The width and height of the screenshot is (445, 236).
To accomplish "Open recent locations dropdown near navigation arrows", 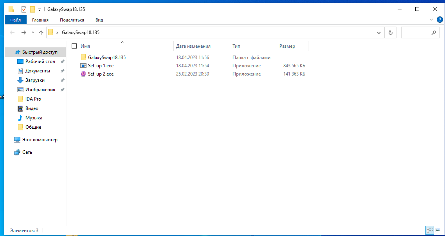I will click(33, 32).
